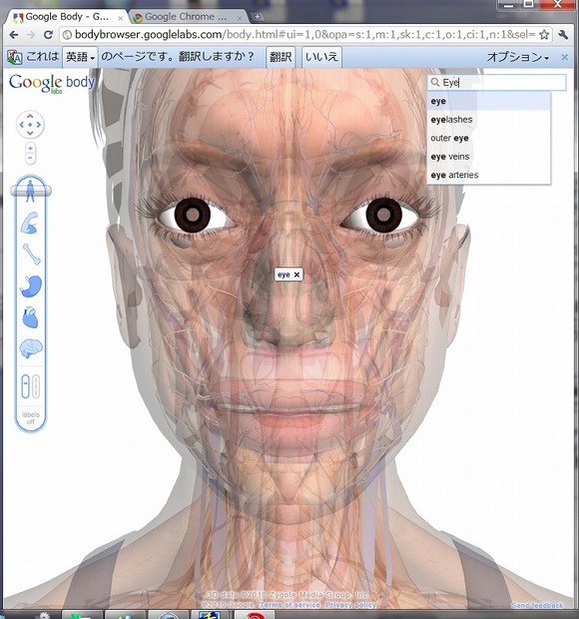Choose 'eye' suggestion
This screenshot has height=619, width=579.
click(x=488, y=101)
